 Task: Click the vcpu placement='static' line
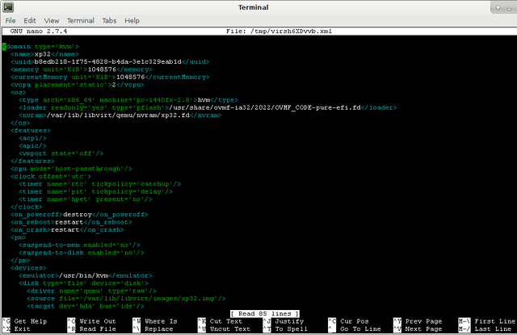click(x=78, y=85)
